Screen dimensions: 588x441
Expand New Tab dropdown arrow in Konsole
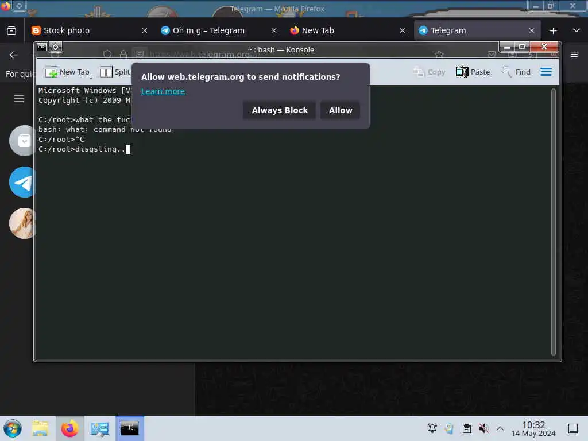91,78
